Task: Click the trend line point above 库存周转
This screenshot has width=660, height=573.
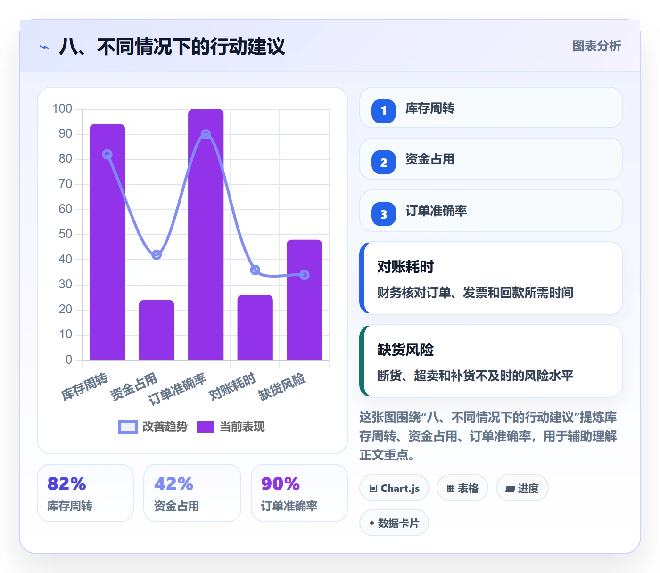Action: tap(107, 155)
